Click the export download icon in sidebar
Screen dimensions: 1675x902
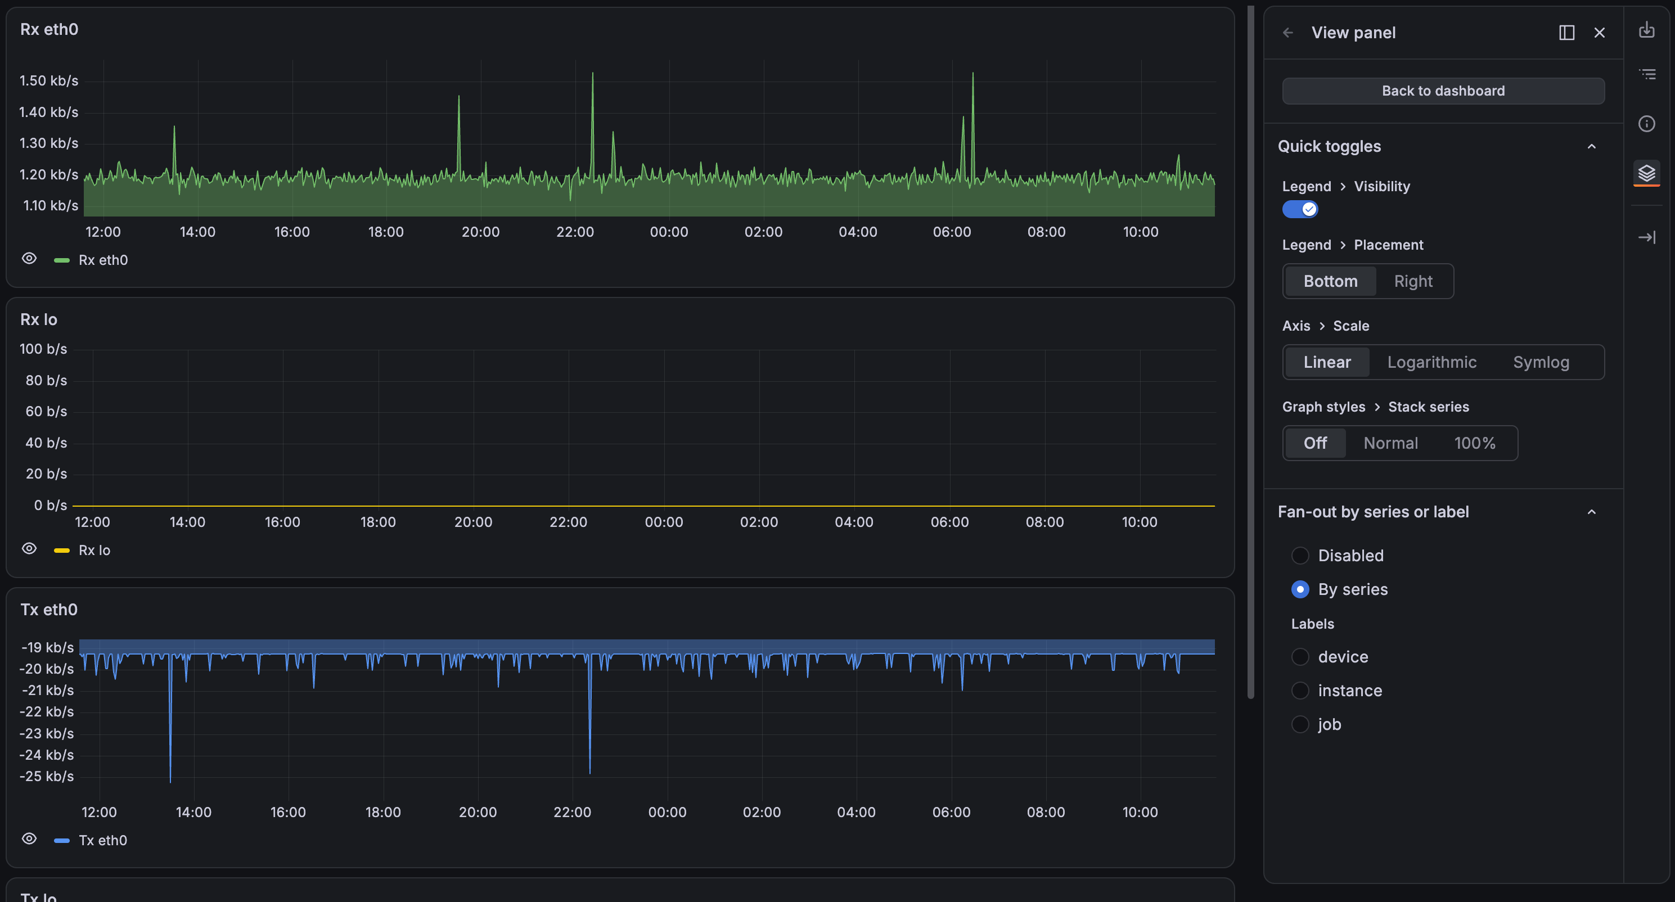pyautogui.click(x=1646, y=30)
